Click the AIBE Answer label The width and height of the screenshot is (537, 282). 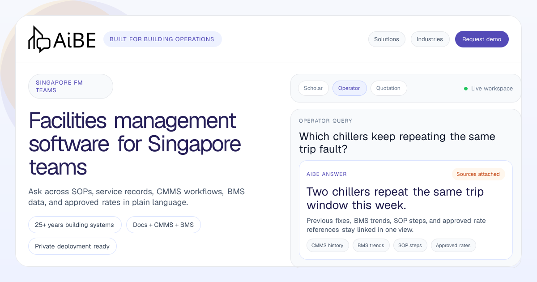click(x=327, y=174)
